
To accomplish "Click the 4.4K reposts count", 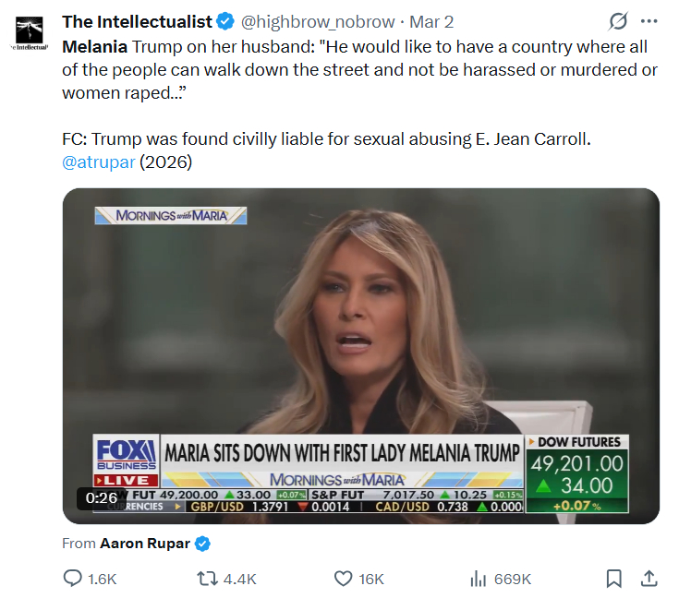I will pos(239,579).
